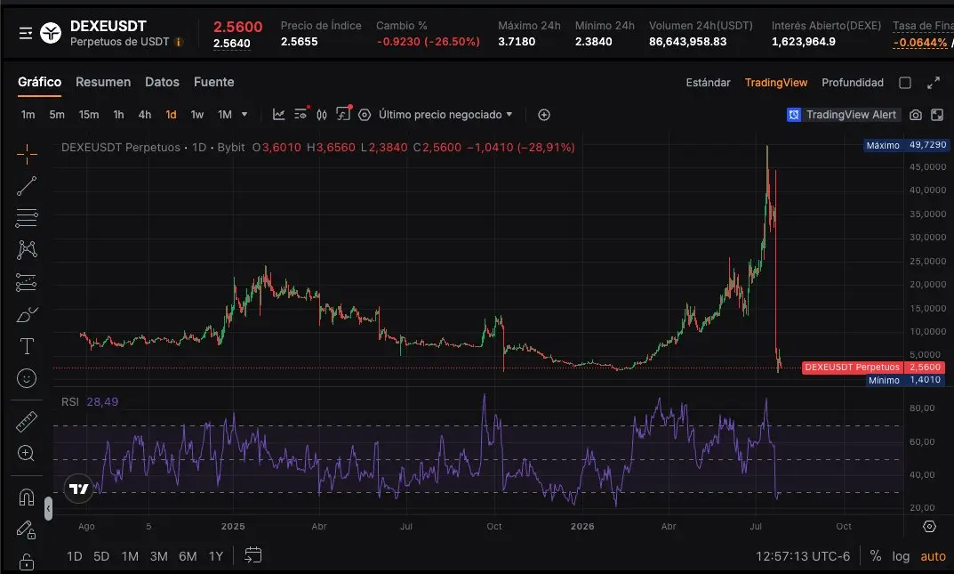Click the Tasa de Fin funding rate value -0.0644%
The width and height of the screenshot is (954, 574).
(919, 43)
